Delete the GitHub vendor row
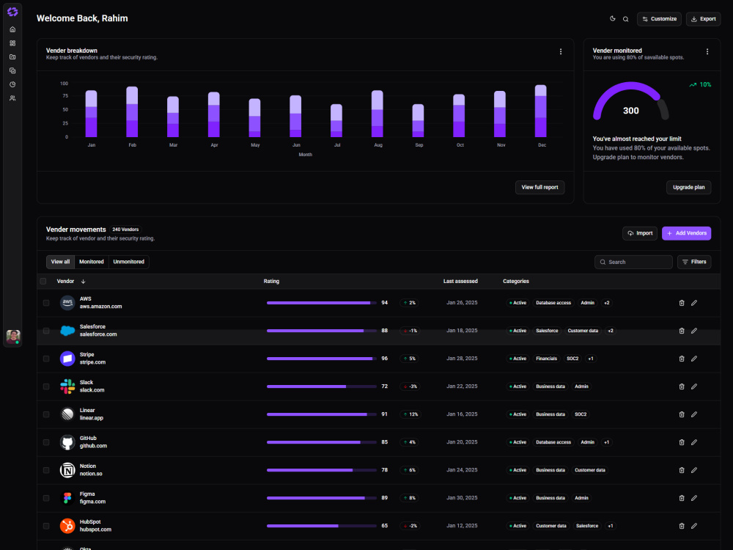This screenshot has width=733, height=550. click(682, 442)
